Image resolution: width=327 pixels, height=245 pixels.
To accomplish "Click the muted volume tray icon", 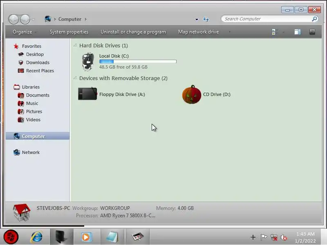I will [284, 237].
